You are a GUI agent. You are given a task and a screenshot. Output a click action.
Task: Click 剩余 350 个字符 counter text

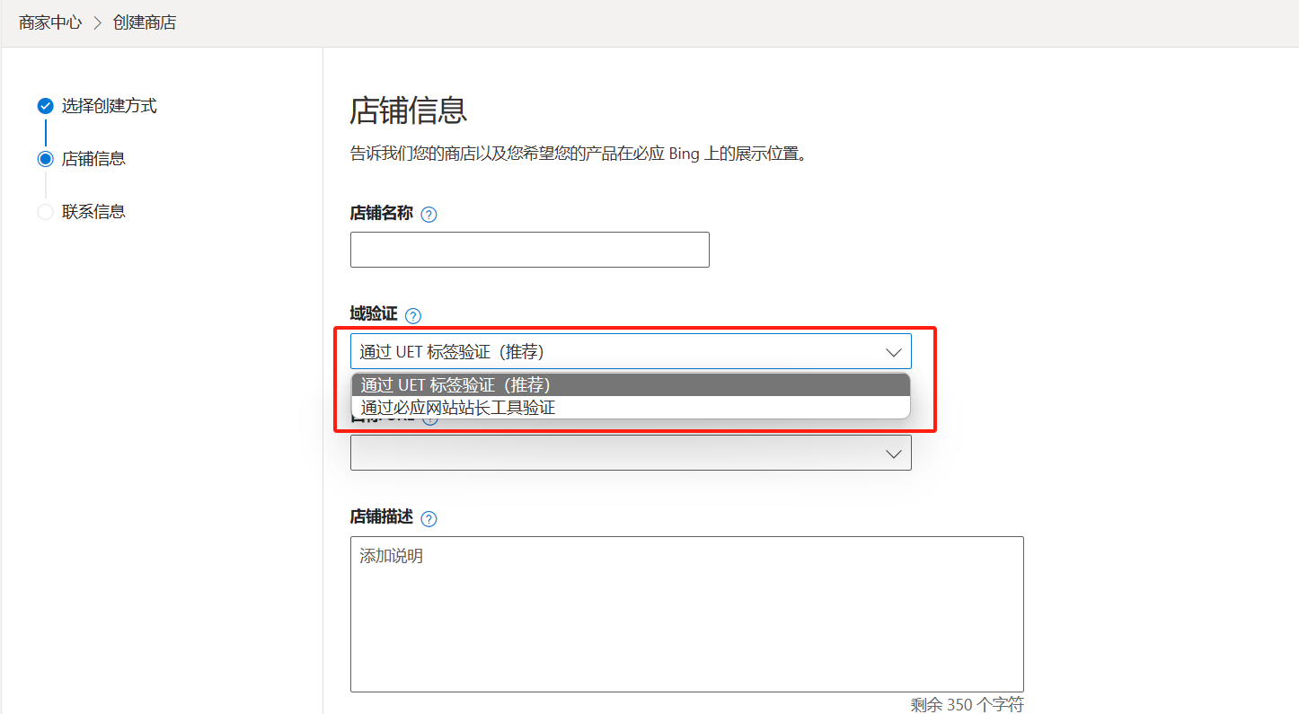pos(967,705)
